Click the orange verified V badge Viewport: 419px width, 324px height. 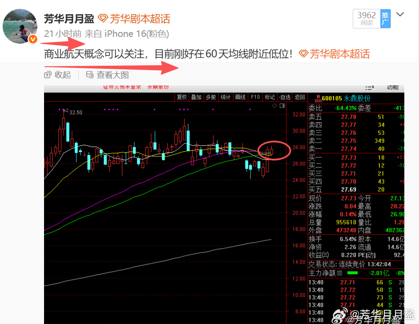pyautogui.click(x=33, y=39)
